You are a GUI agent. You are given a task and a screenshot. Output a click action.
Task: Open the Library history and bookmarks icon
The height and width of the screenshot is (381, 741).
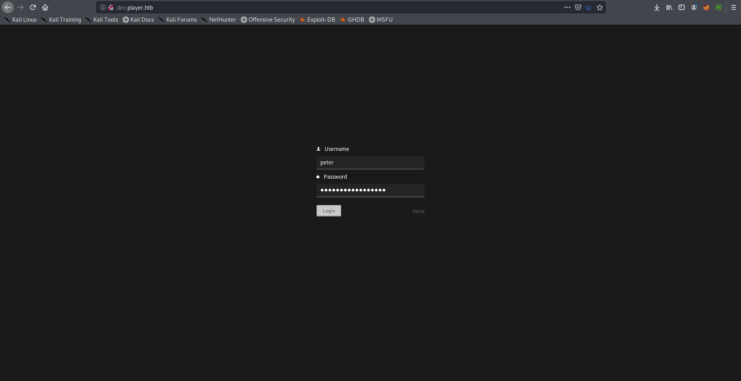click(669, 7)
